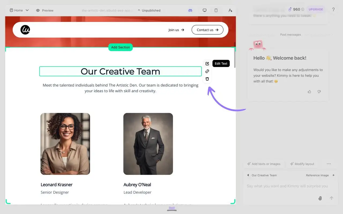
Task: Add a reference image with plus
Action: [x=333, y=175]
